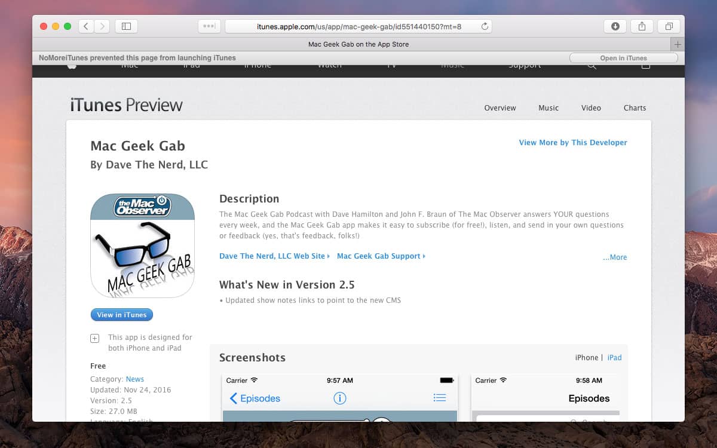
Task: Focus the itunes.apple.com address bar
Action: [x=358, y=26]
